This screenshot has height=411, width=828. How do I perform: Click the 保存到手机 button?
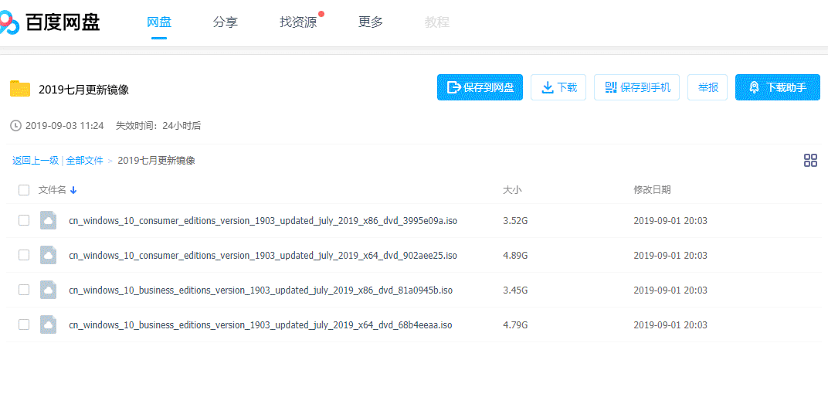pyautogui.click(x=637, y=87)
